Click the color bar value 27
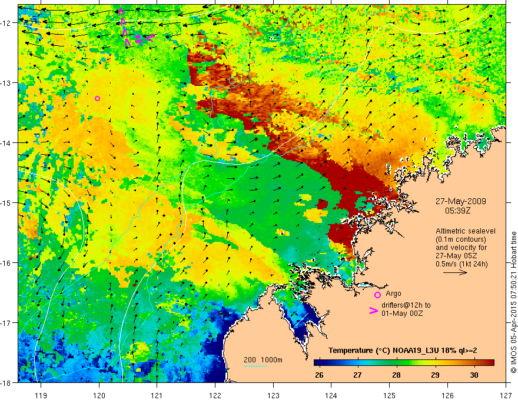 click(x=357, y=375)
